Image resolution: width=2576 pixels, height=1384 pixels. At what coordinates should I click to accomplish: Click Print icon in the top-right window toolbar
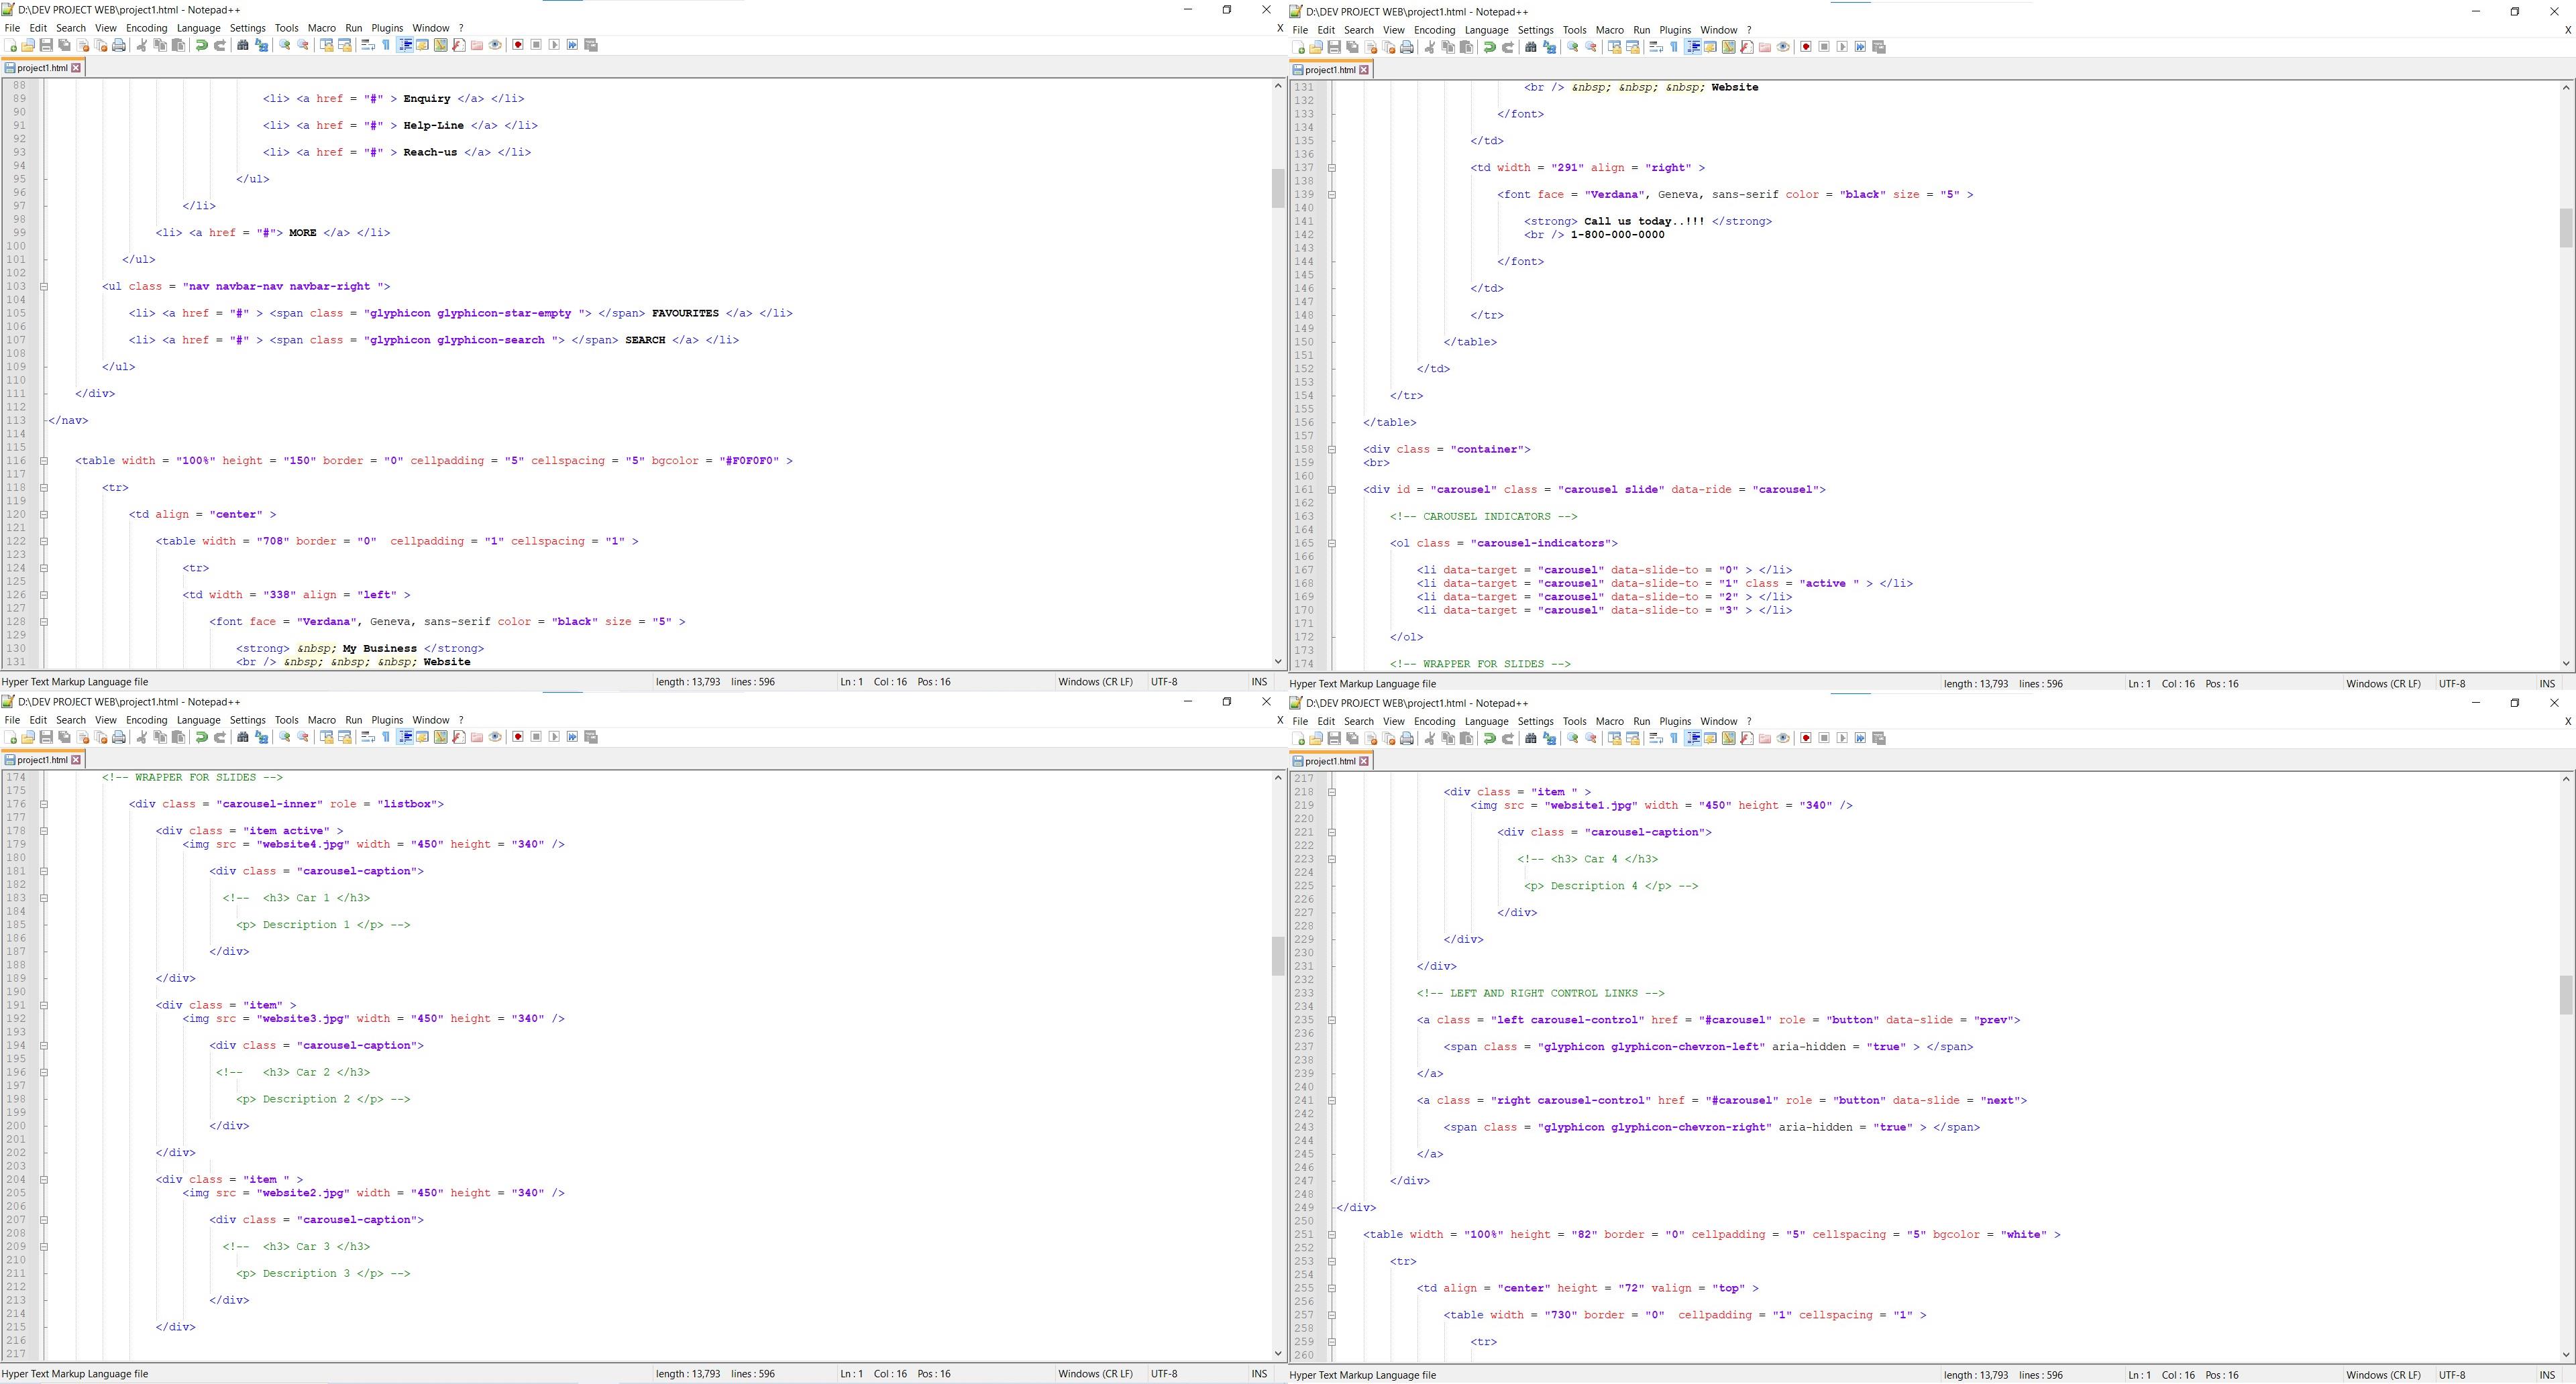coord(1407,47)
